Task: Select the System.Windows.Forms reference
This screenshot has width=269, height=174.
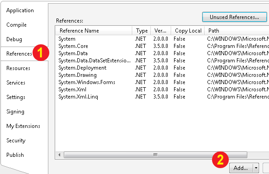Action: (162, 82)
